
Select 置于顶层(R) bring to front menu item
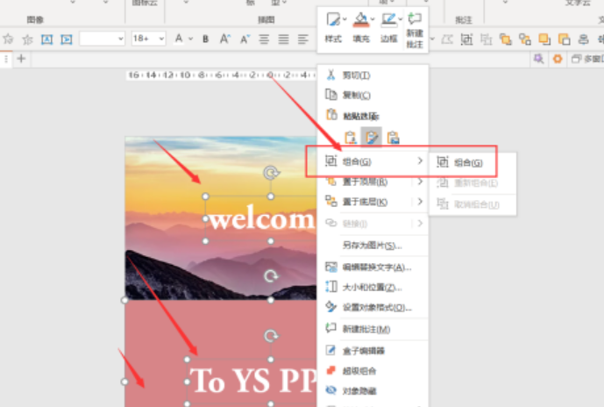tap(373, 182)
